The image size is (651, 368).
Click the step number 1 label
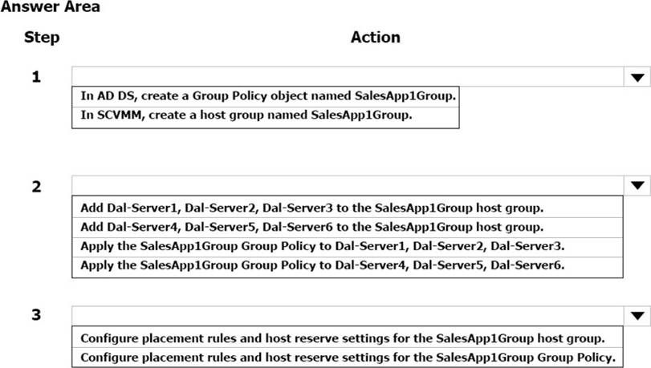point(35,78)
